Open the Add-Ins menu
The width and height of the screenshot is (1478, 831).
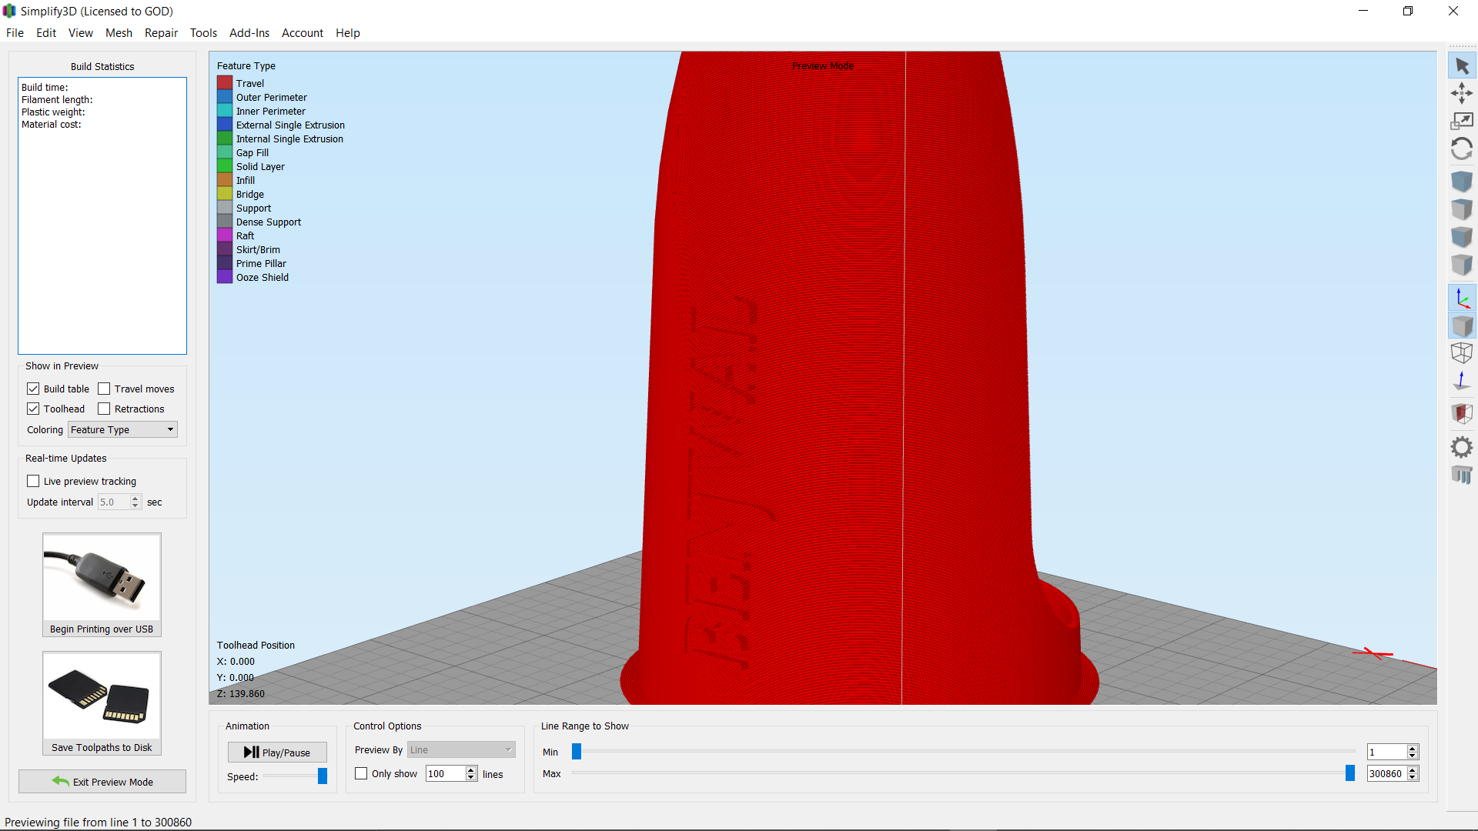point(249,32)
